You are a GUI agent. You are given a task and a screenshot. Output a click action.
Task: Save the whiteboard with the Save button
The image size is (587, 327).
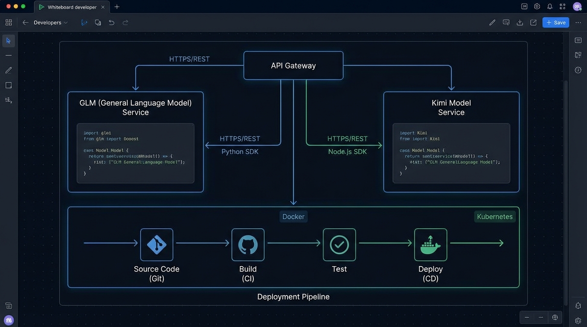click(x=555, y=22)
